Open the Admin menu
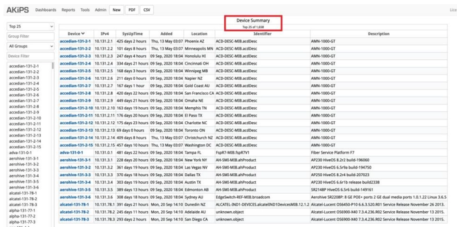Image resolution: width=457 pixels, height=227 pixels. (100, 10)
